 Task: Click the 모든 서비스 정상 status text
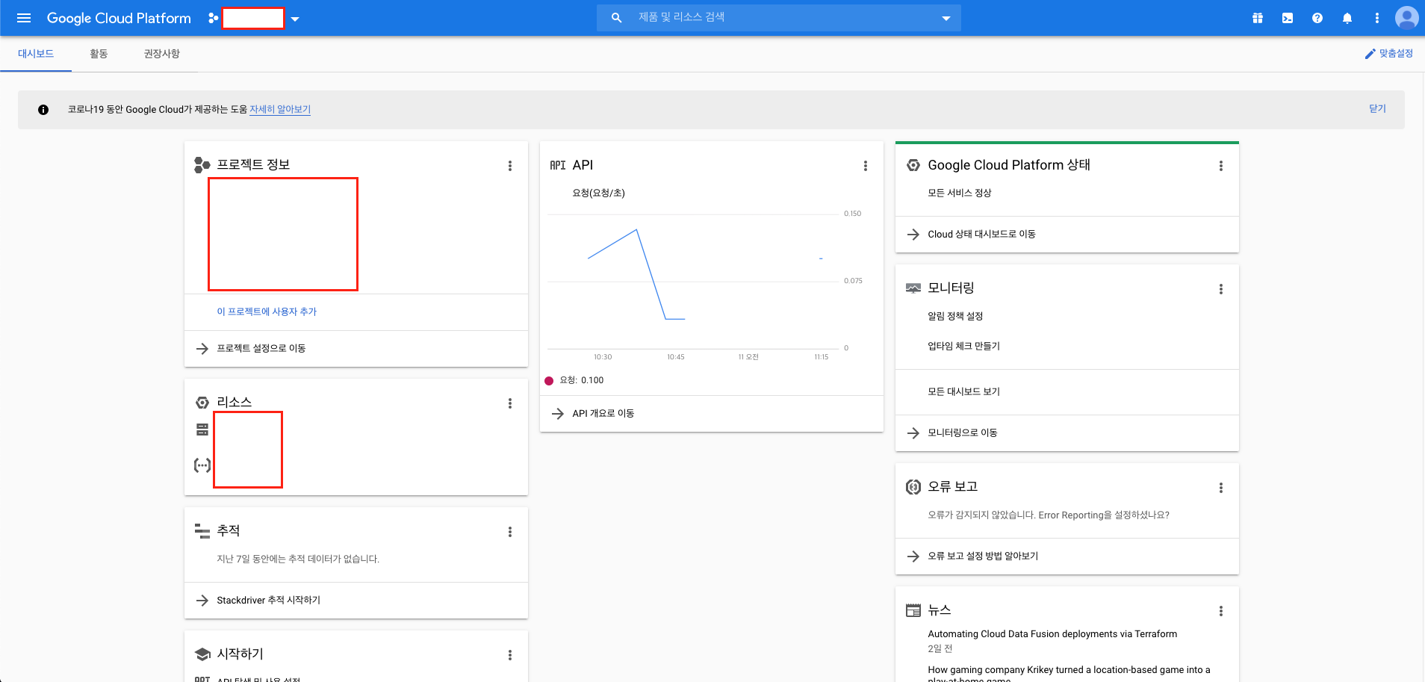click(x=960, y=193)
